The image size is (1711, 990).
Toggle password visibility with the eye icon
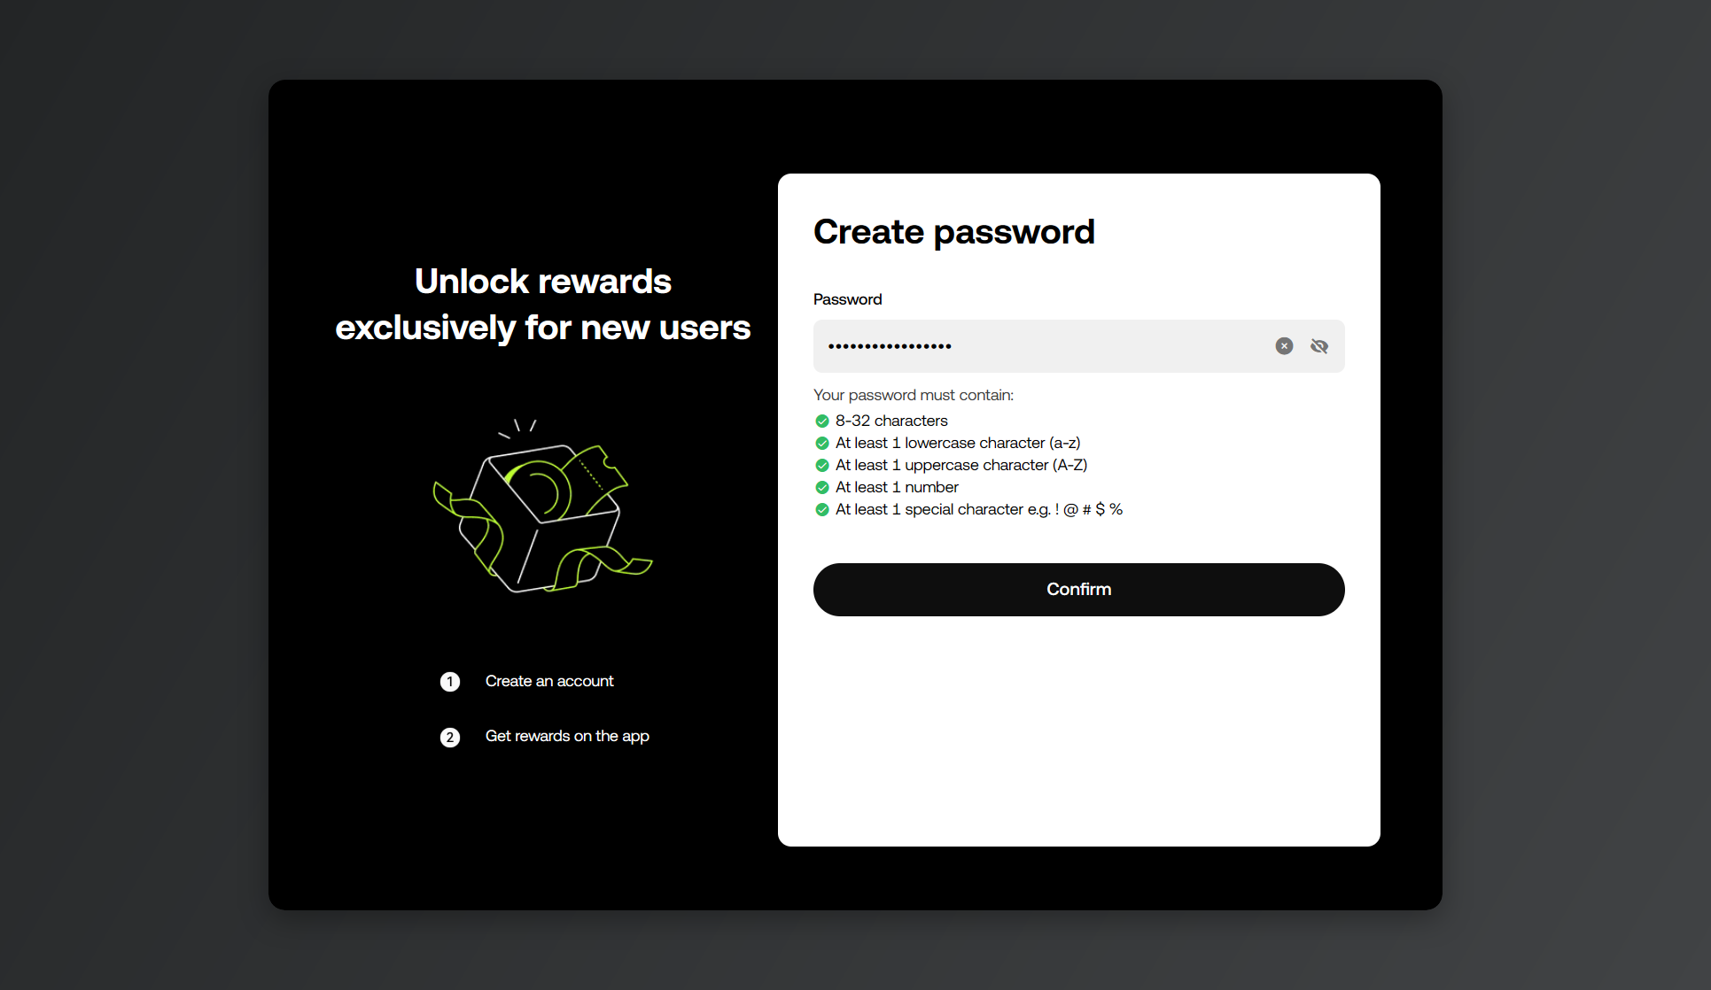(x=1319, y=346)
